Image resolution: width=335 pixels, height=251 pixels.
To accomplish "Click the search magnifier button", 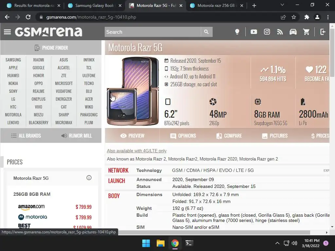I will click(206, 32).
